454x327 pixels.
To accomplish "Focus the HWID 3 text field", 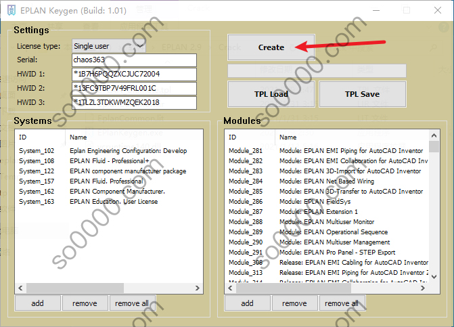I will click(x=134, y=102).
